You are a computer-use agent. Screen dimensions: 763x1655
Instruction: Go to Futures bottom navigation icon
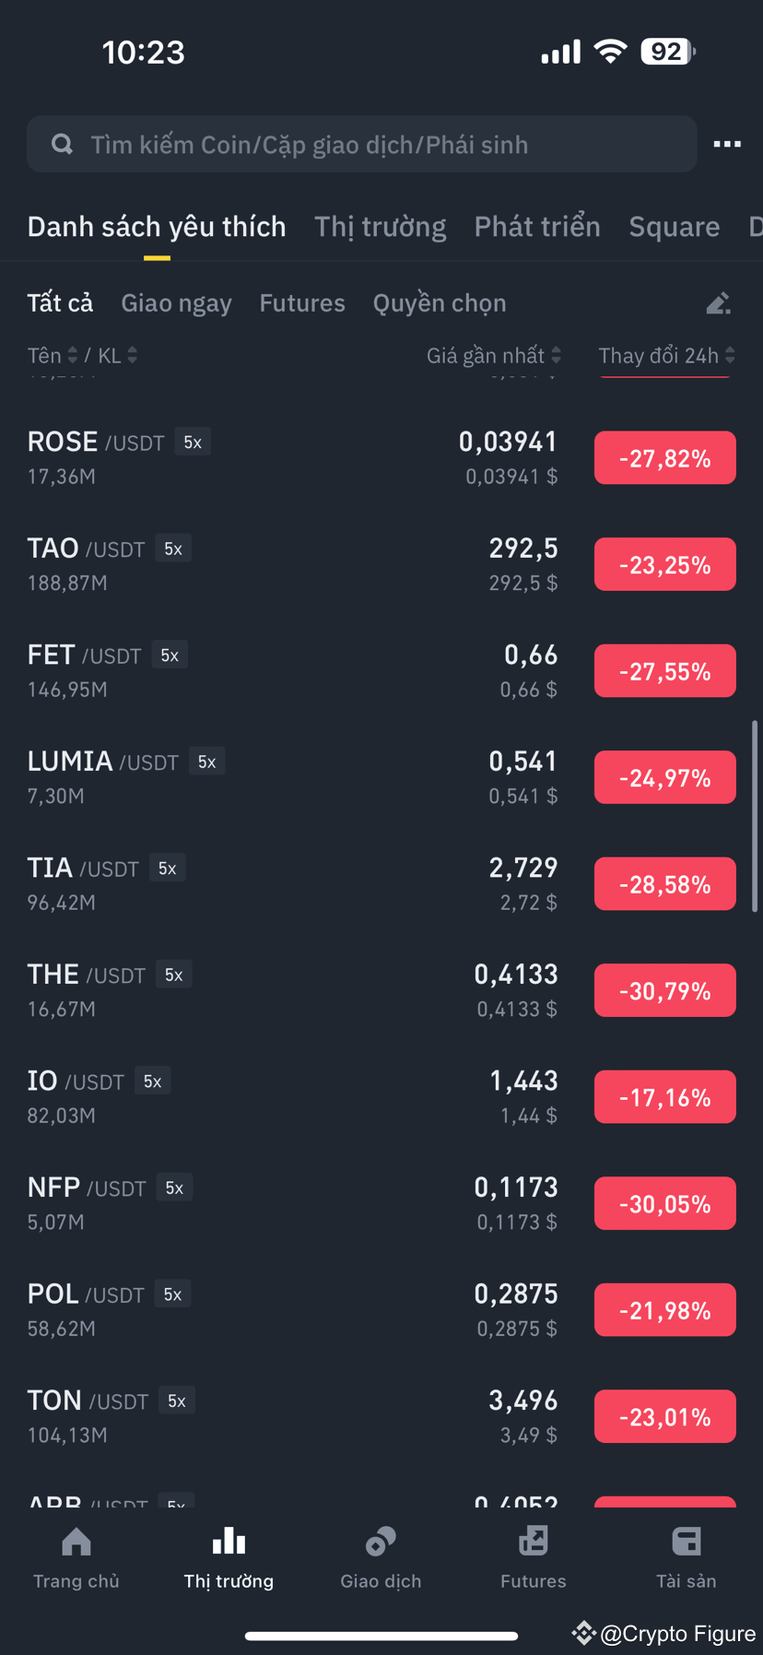[534, 1541]
